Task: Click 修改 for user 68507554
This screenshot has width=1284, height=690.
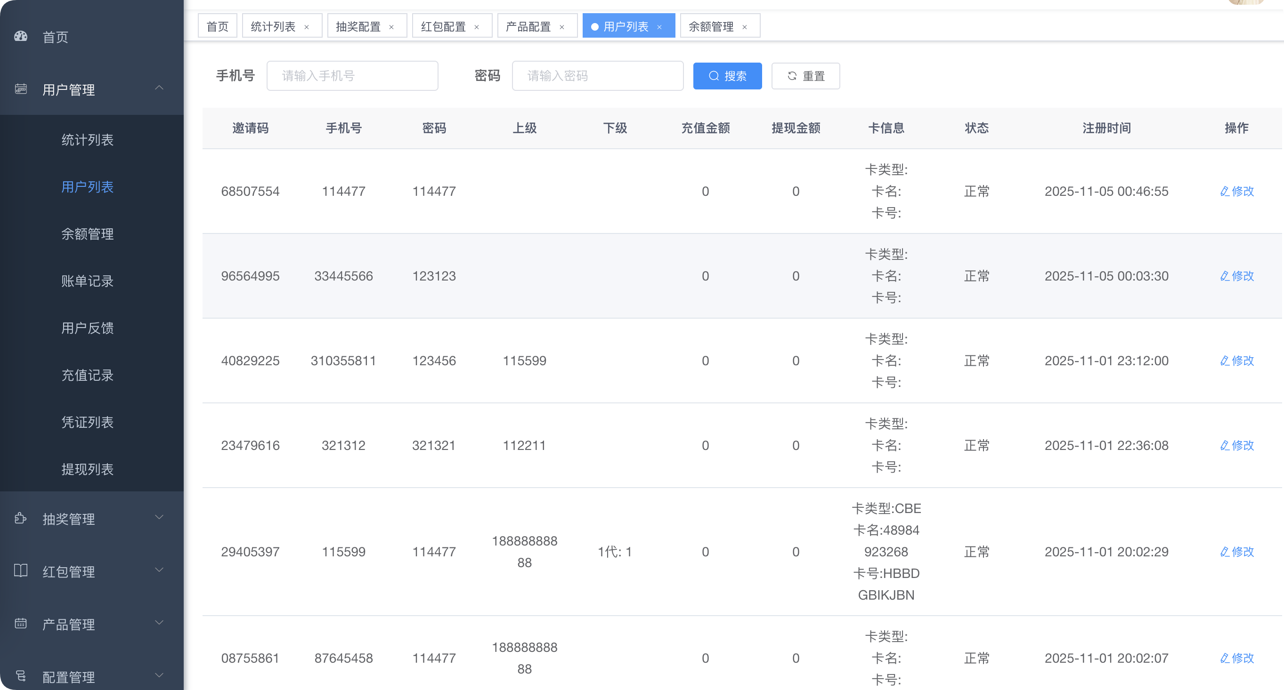Action: [x=1236, y=191]
